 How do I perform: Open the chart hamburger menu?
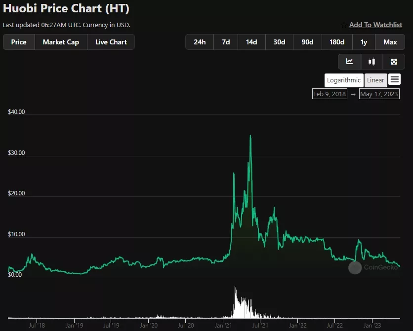tap(394, 79)
